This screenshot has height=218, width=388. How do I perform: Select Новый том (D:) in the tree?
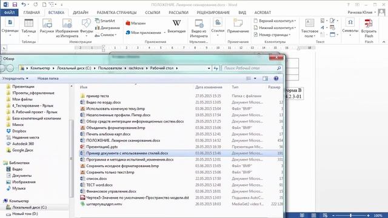point(25,214)
